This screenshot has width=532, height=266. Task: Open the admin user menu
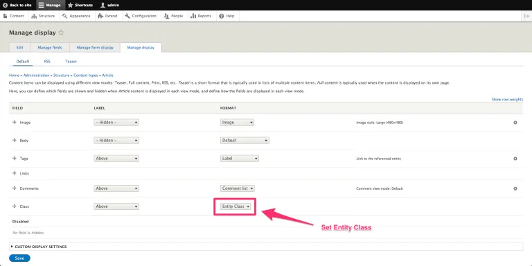tap(110, 5)
